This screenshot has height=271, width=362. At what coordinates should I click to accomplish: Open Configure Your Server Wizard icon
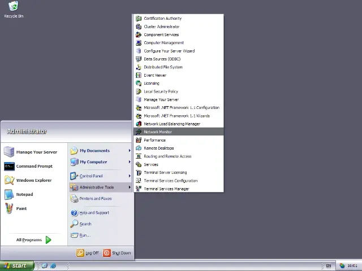coord(139,51)
